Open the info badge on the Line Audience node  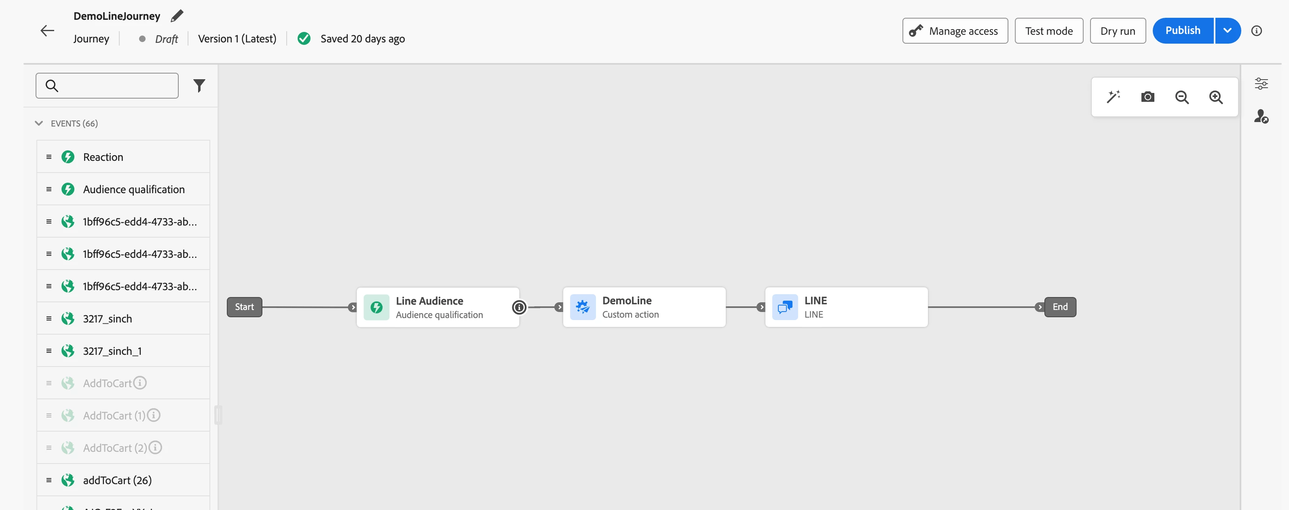click(519, 307)
